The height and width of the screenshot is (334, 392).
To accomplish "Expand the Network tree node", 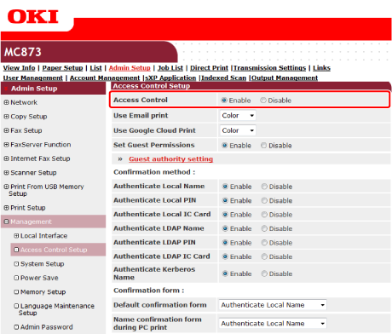I will 6,102.
